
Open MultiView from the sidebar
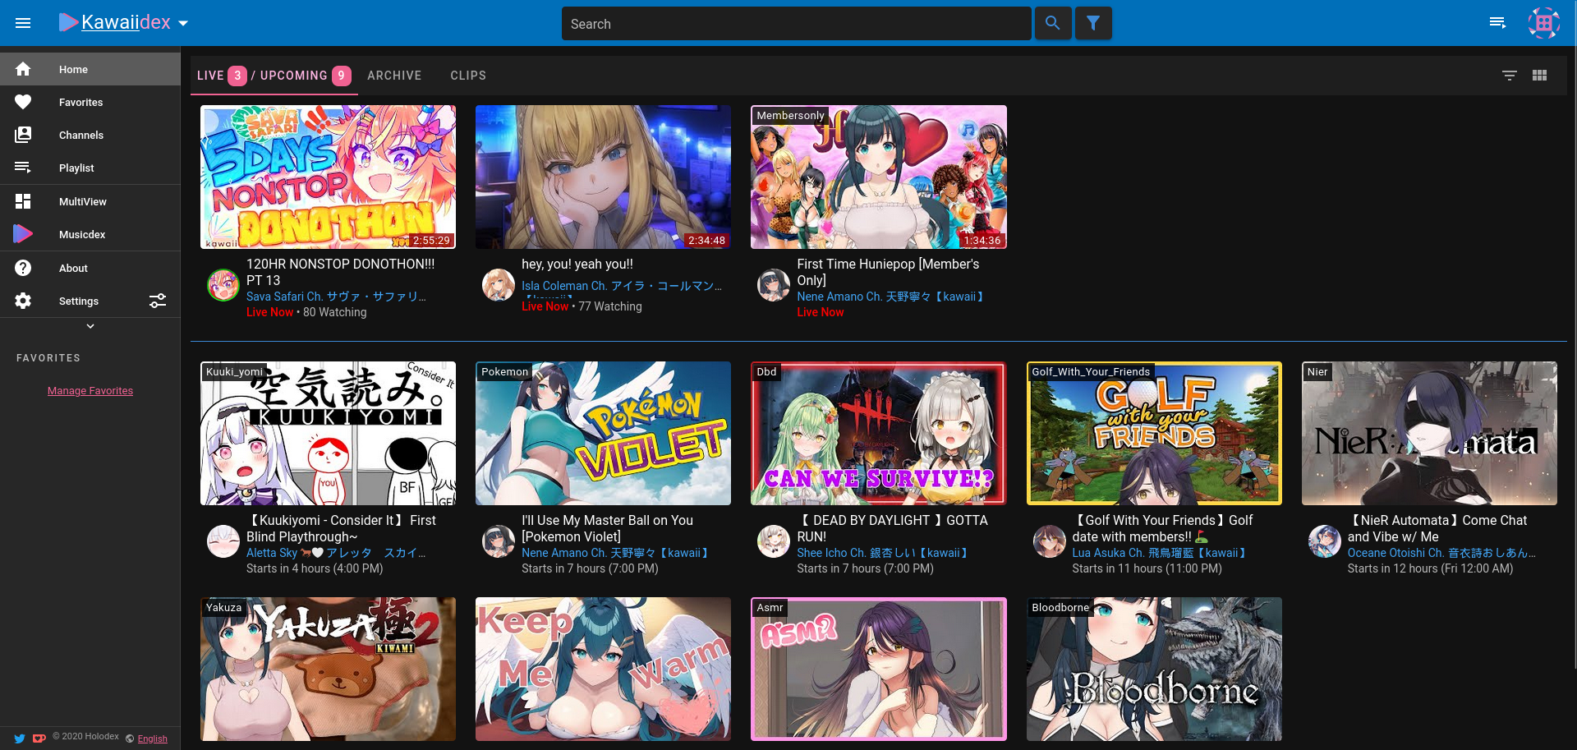(x=82, y=201)
